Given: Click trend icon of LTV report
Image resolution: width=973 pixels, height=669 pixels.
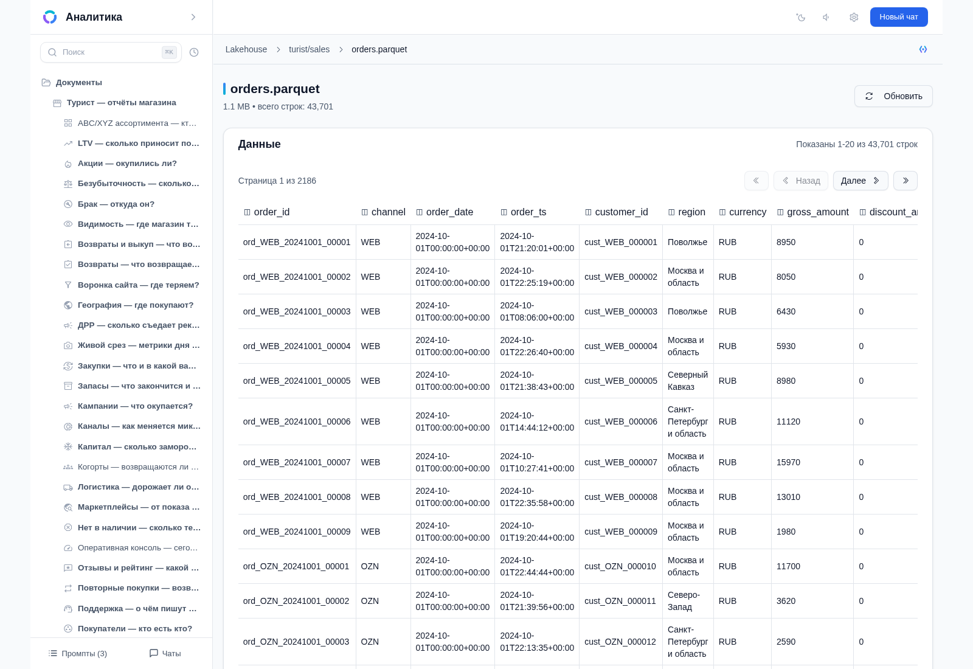Looking at the screenshot, I should tap(68, 144).
